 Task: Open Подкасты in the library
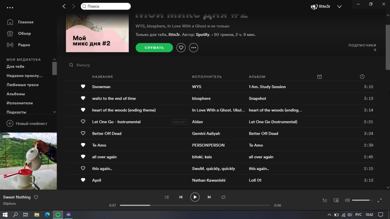[16, 112]
